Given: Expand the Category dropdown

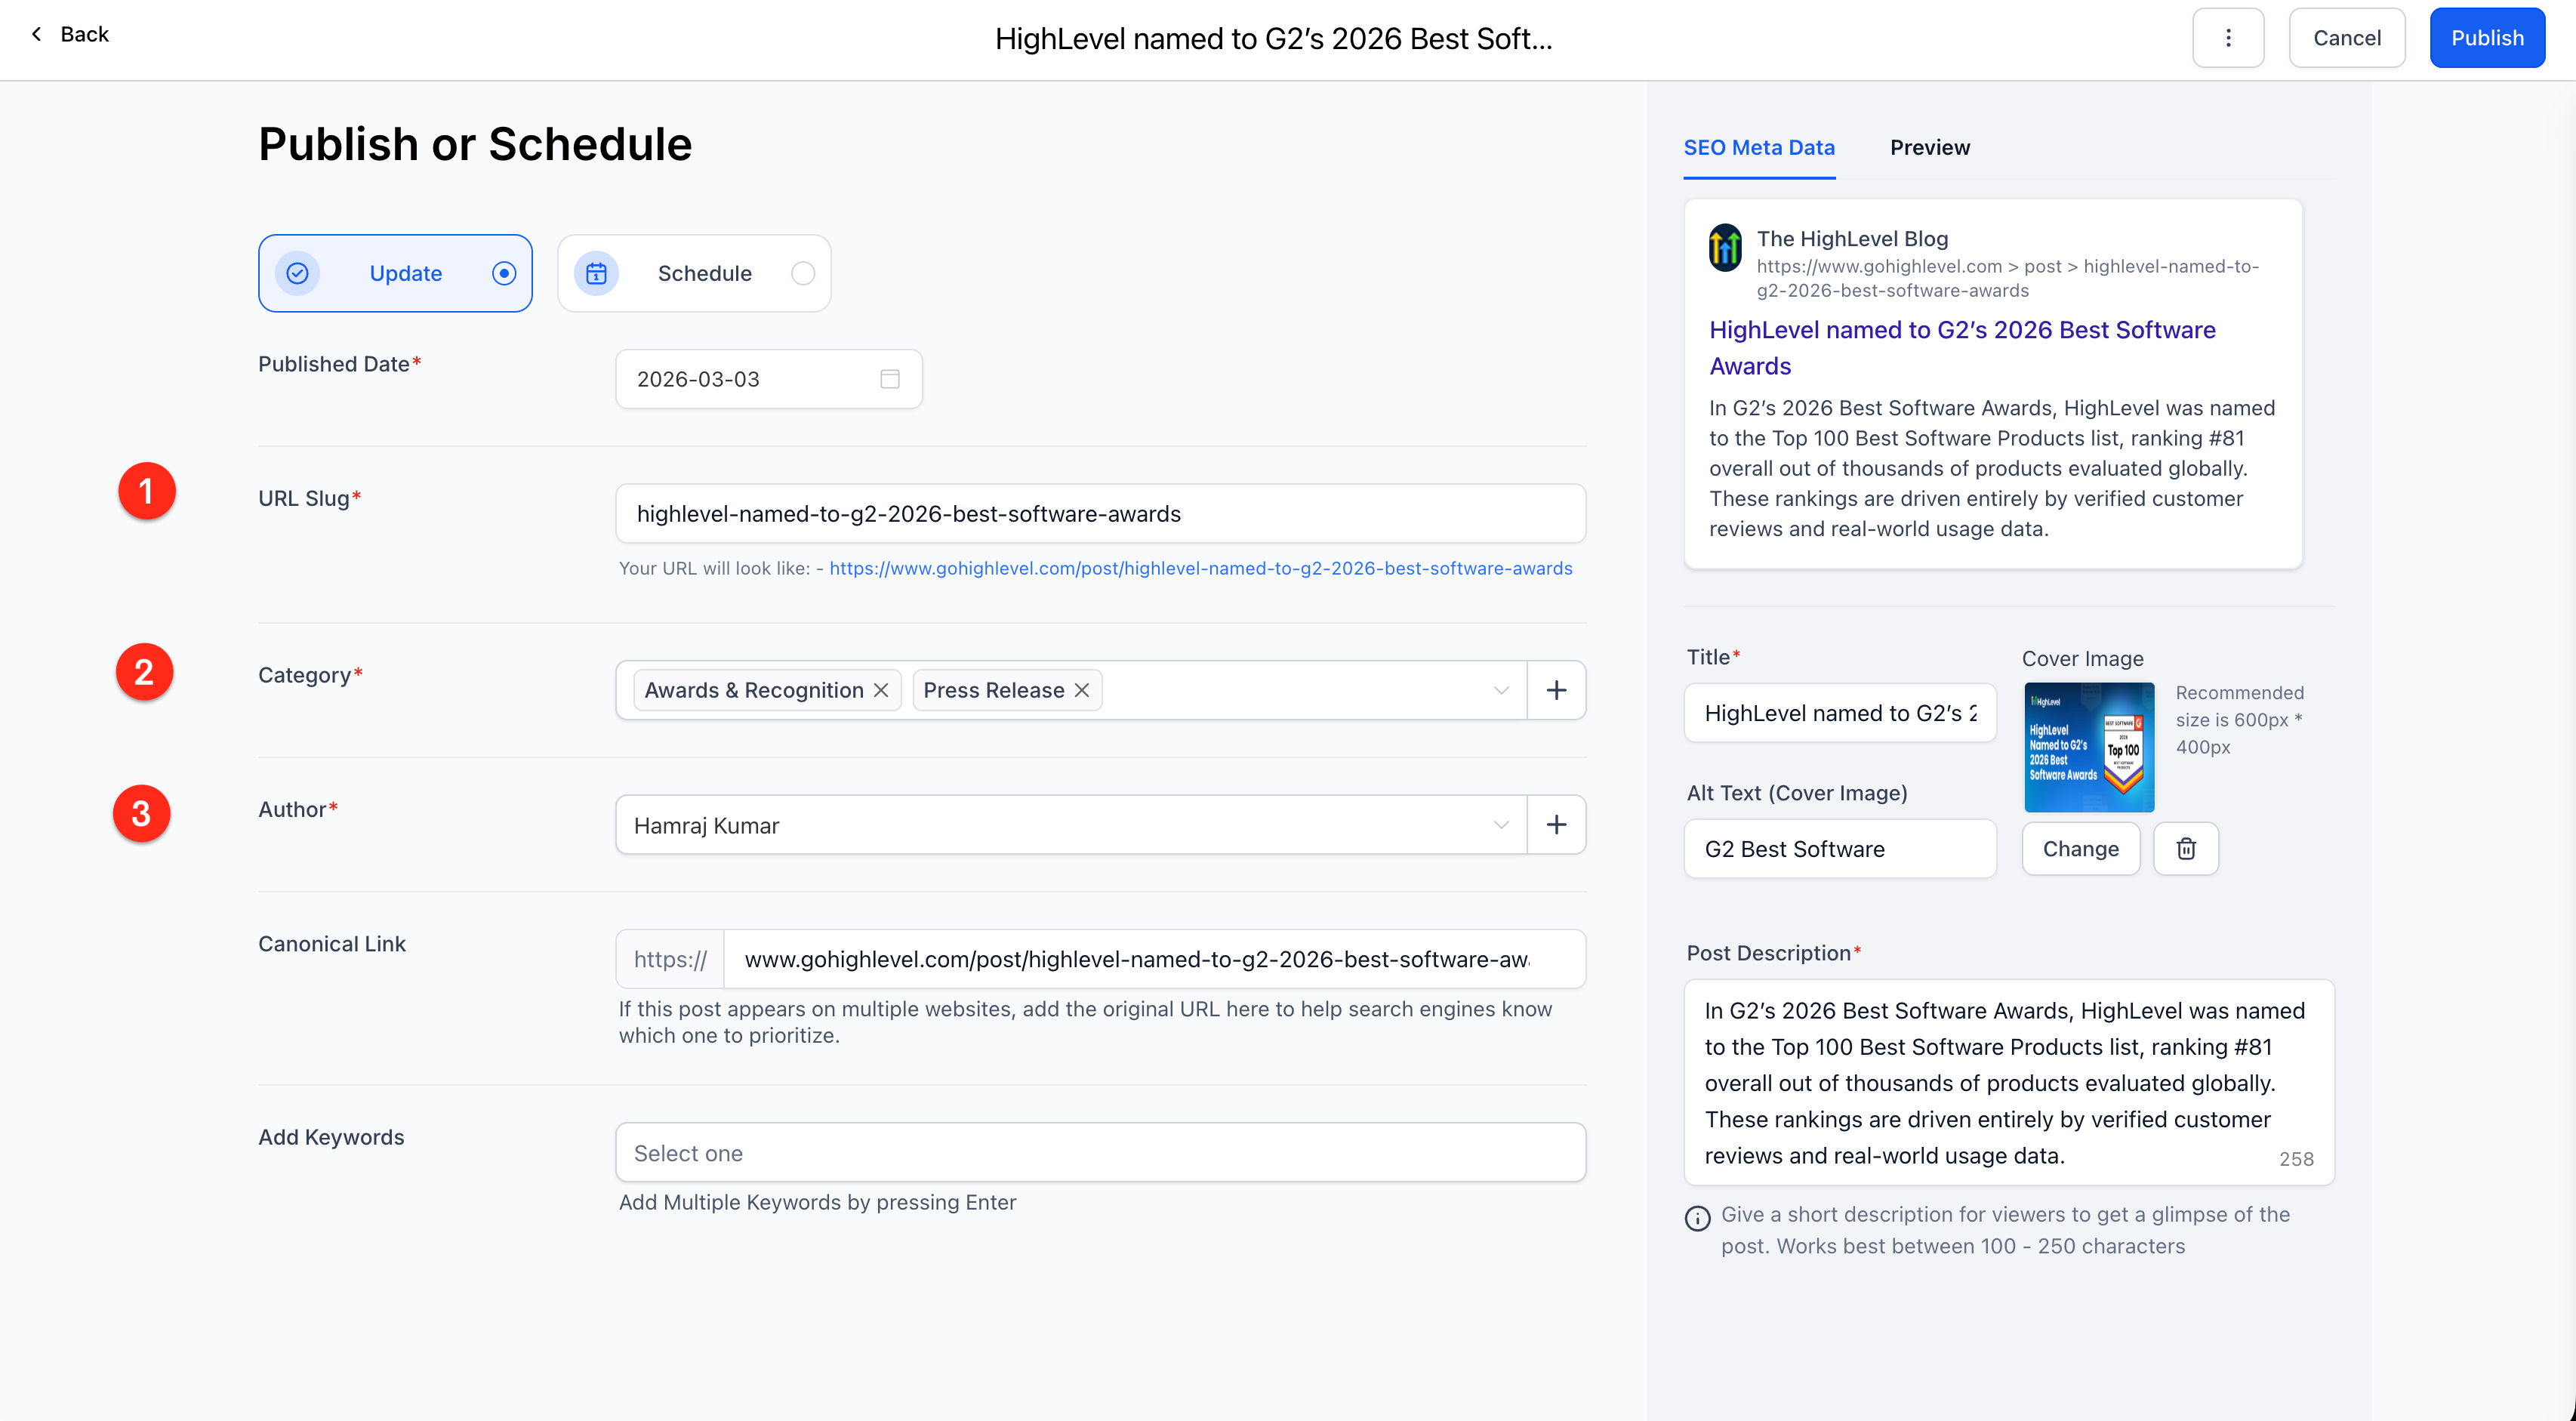Looking at the screenshot, I should pos(1500,689).
